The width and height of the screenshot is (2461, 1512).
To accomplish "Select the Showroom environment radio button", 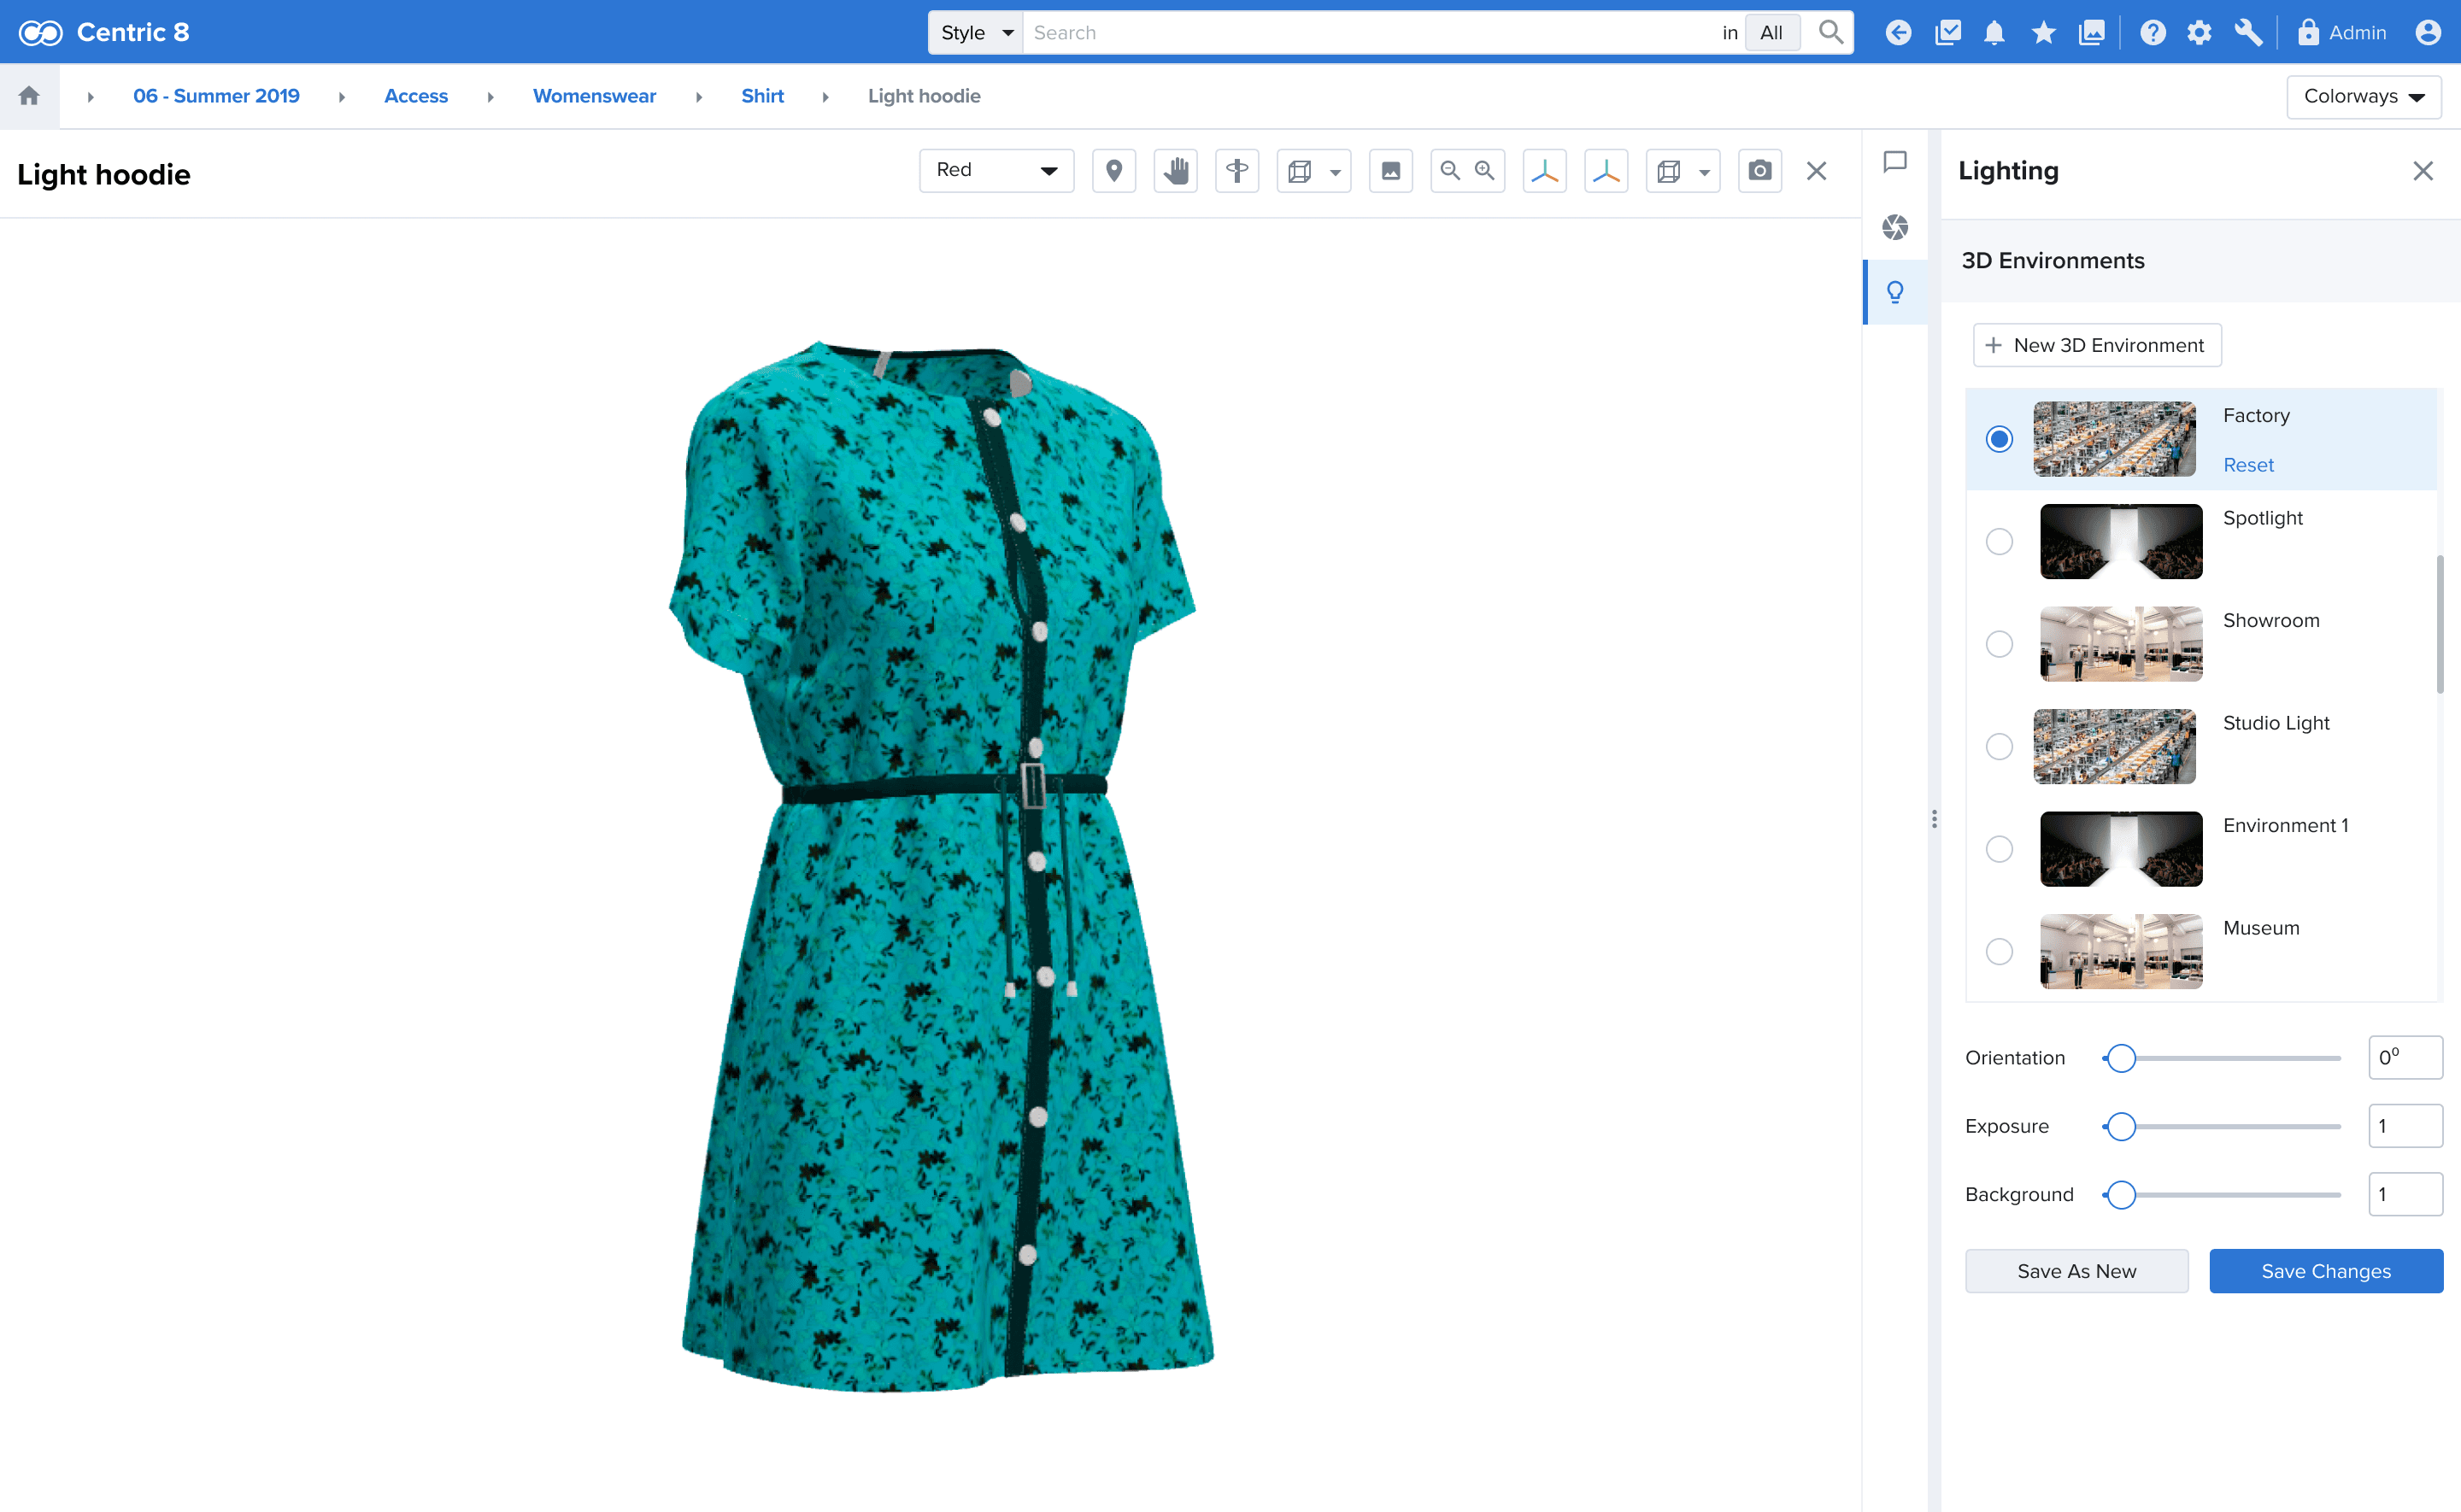I will point(1998,644).
